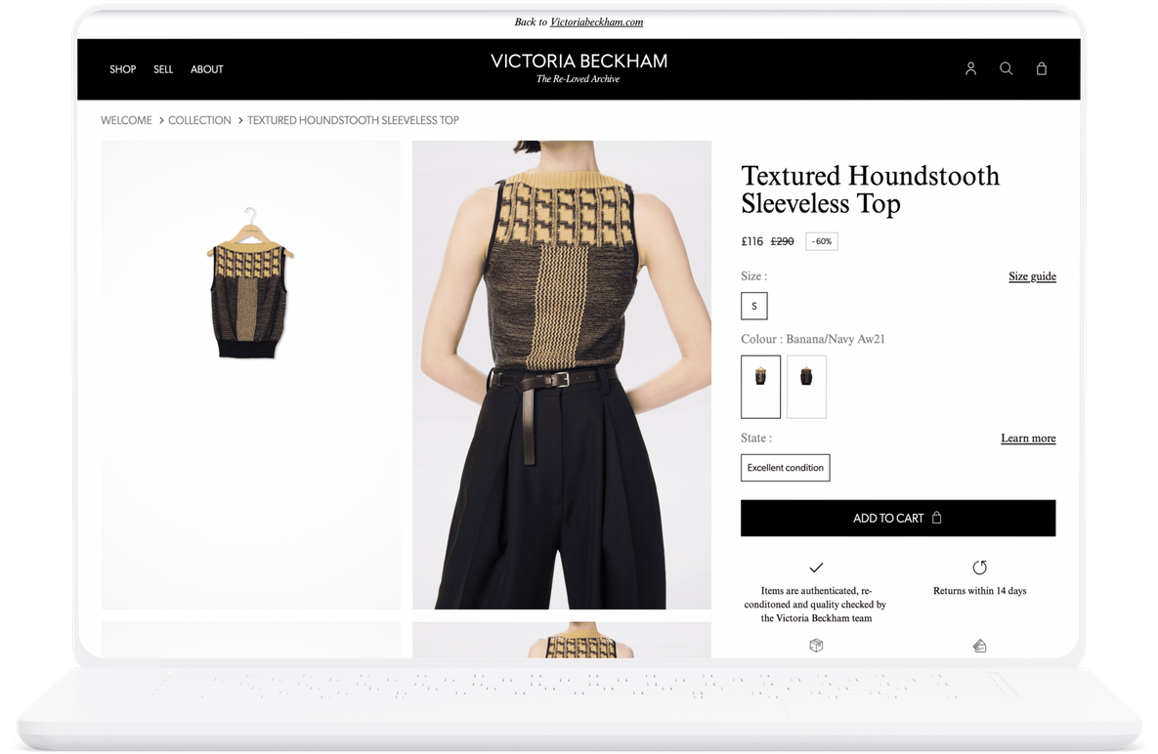Choose the Banana/Navy colour swatch
Viewport: 1158px width, 754px height.
(x=760, y=387)
